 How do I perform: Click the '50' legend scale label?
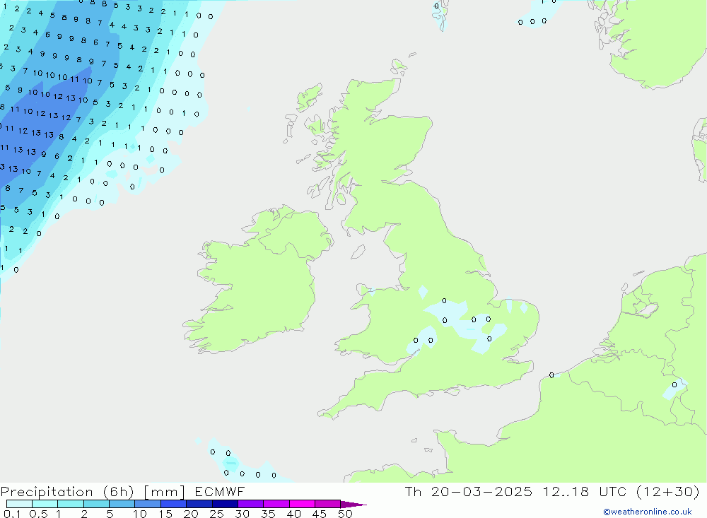(x=345, y=514)
